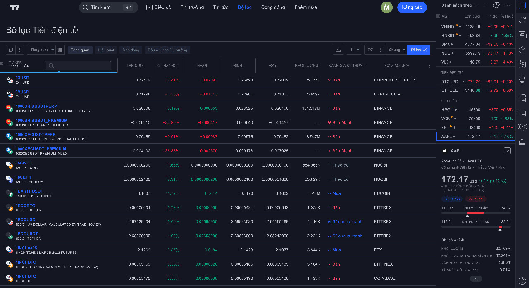Open the 1D interval dropdown
The width and height of the screenshot is (529, 288).
pyautogui.click(x=354, y=50)
